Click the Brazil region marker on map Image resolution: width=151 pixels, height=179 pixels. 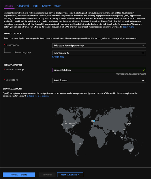pos(80,144)
